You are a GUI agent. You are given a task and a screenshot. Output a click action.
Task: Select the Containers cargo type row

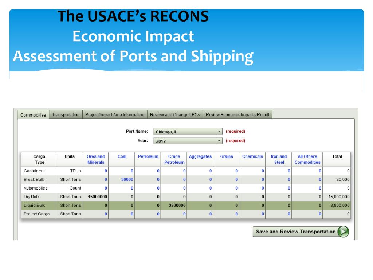186,171
